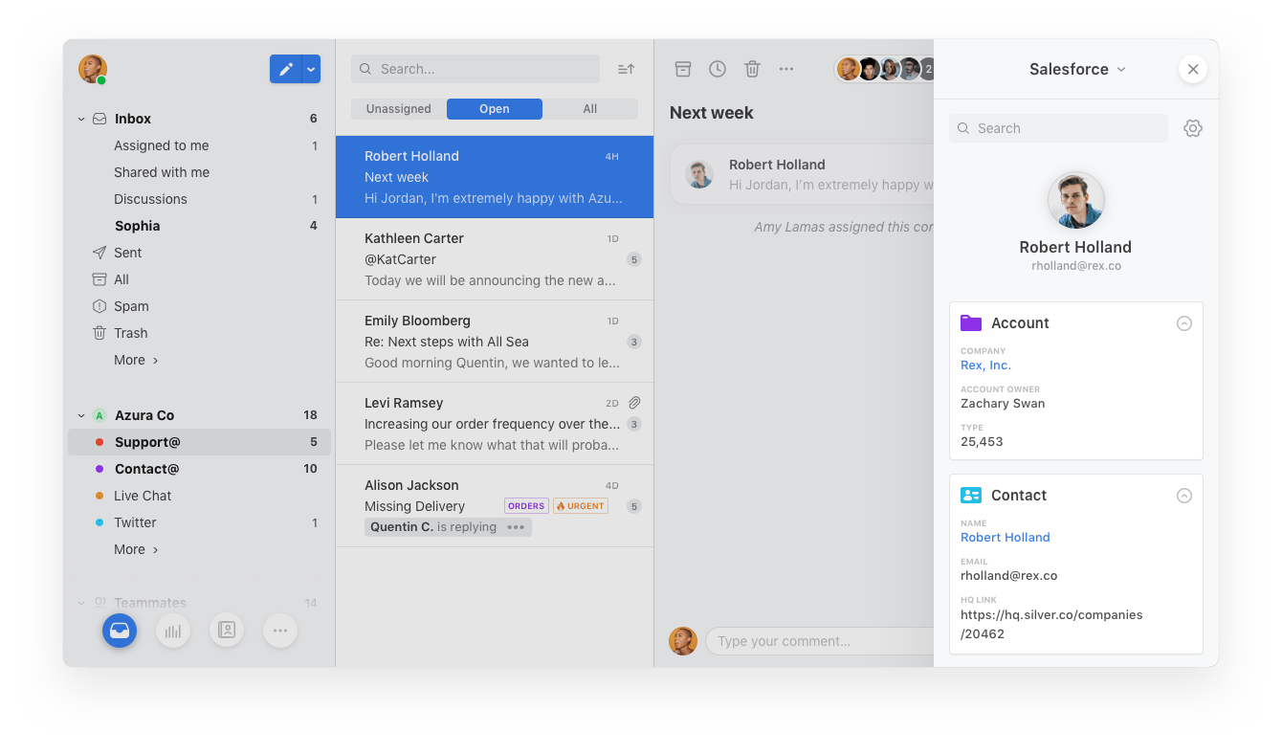
Task: Open the Rex, Inc. company link
Action: pyautogui.click(x=984, y=365)
